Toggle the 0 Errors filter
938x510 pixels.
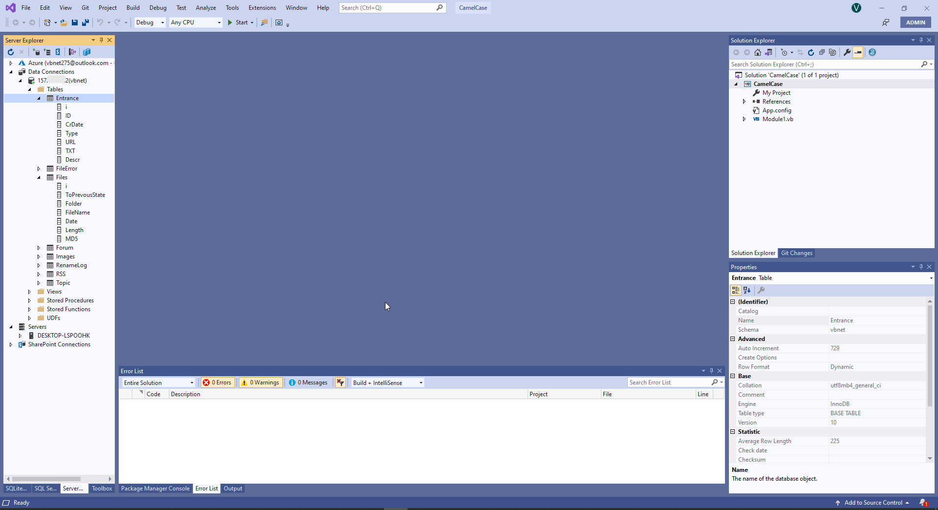tap(217, 382)
